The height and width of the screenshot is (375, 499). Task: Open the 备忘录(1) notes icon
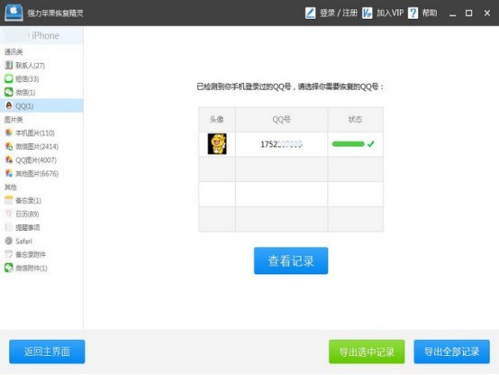pyautogui.click(x=9, y=200)
